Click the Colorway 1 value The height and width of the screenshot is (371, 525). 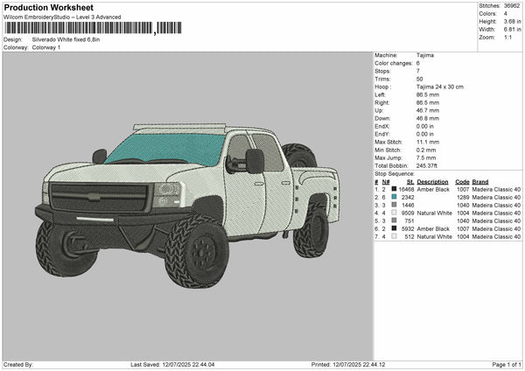tap(46, 47)
